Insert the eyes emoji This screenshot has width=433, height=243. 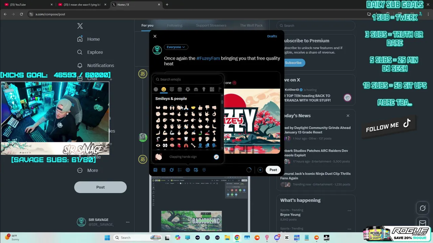coord(165,145)
